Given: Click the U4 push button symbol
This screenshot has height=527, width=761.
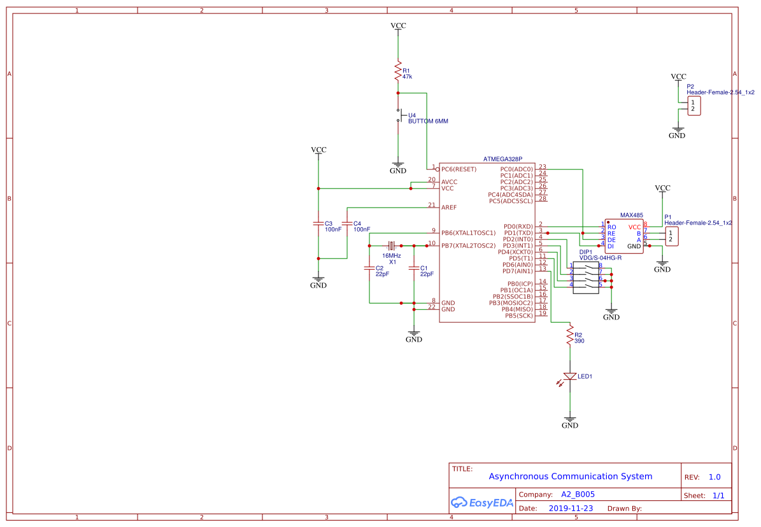Looking at the screenshot, I should pyautogui.click(x=399, y=116).
